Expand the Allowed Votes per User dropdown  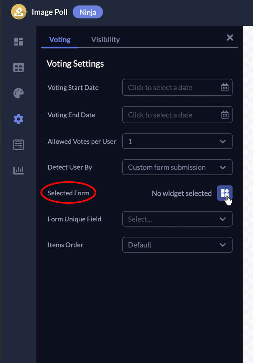(x=177, y=141)
